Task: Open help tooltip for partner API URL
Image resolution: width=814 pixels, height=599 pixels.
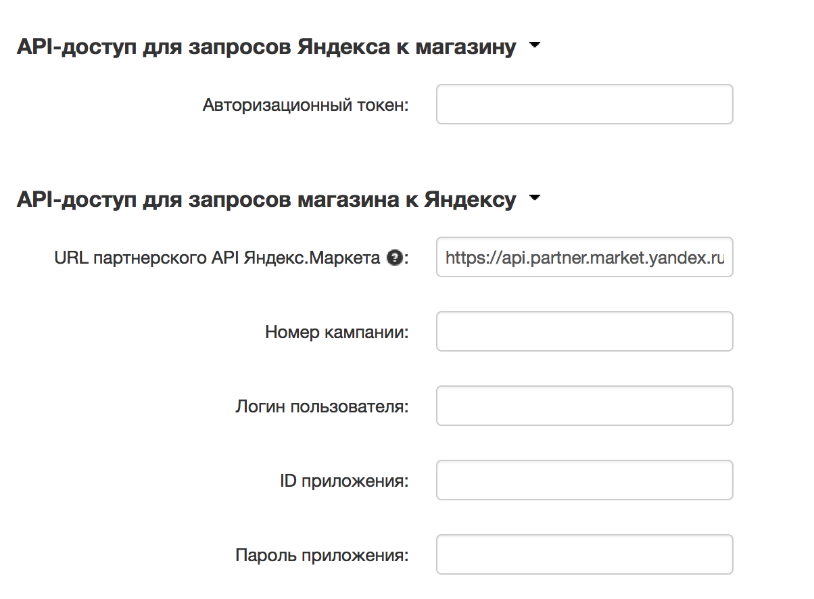Action: (x=394, y=258)
